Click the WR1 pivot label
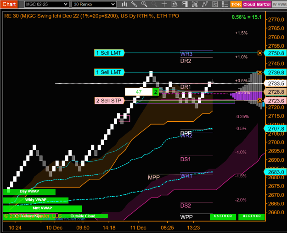This screenshot has height=233, width=287. (186, 176)
